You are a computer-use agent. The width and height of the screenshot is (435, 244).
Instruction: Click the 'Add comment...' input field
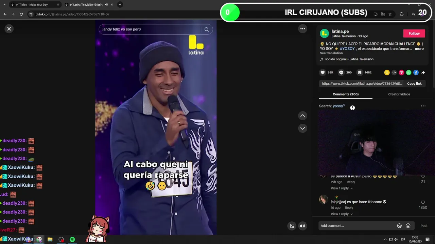pyautogui.click(x=358, y=226)
